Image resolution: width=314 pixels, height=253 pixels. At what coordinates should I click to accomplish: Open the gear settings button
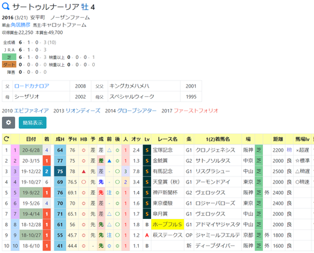pos(9,123)
